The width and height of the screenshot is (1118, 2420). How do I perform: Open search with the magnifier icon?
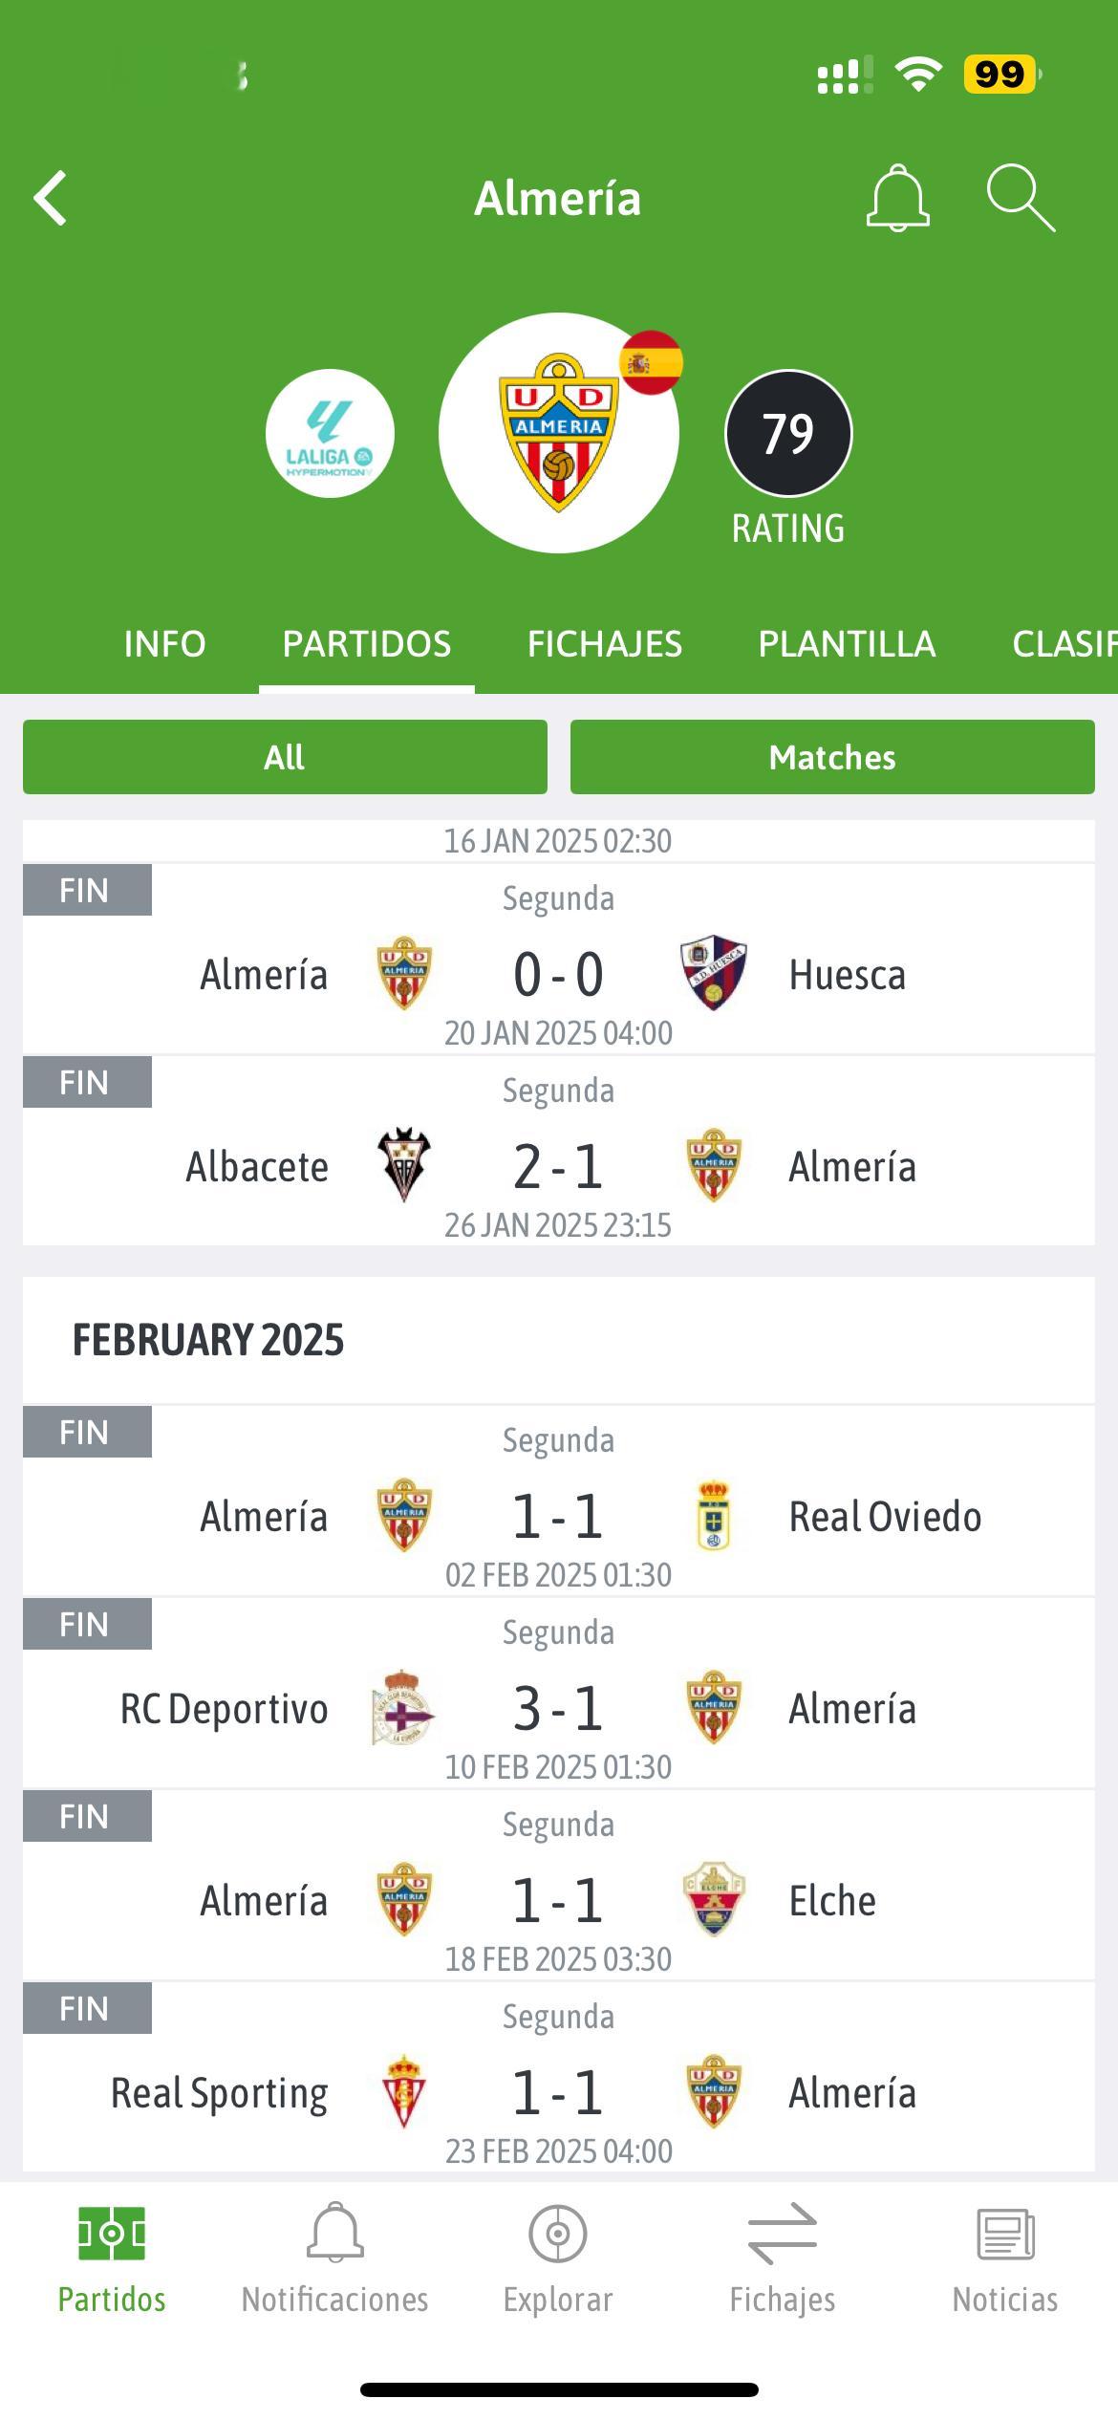click(x=1021, y=198)
